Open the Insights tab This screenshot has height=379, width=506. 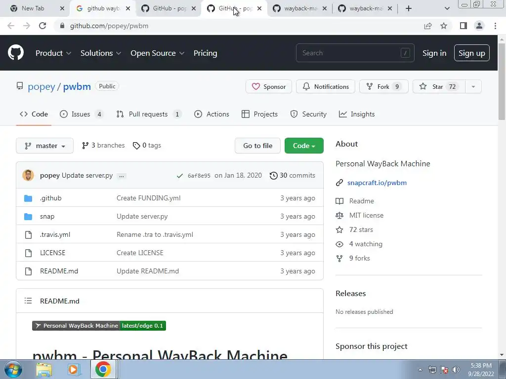tap(357, 114)
